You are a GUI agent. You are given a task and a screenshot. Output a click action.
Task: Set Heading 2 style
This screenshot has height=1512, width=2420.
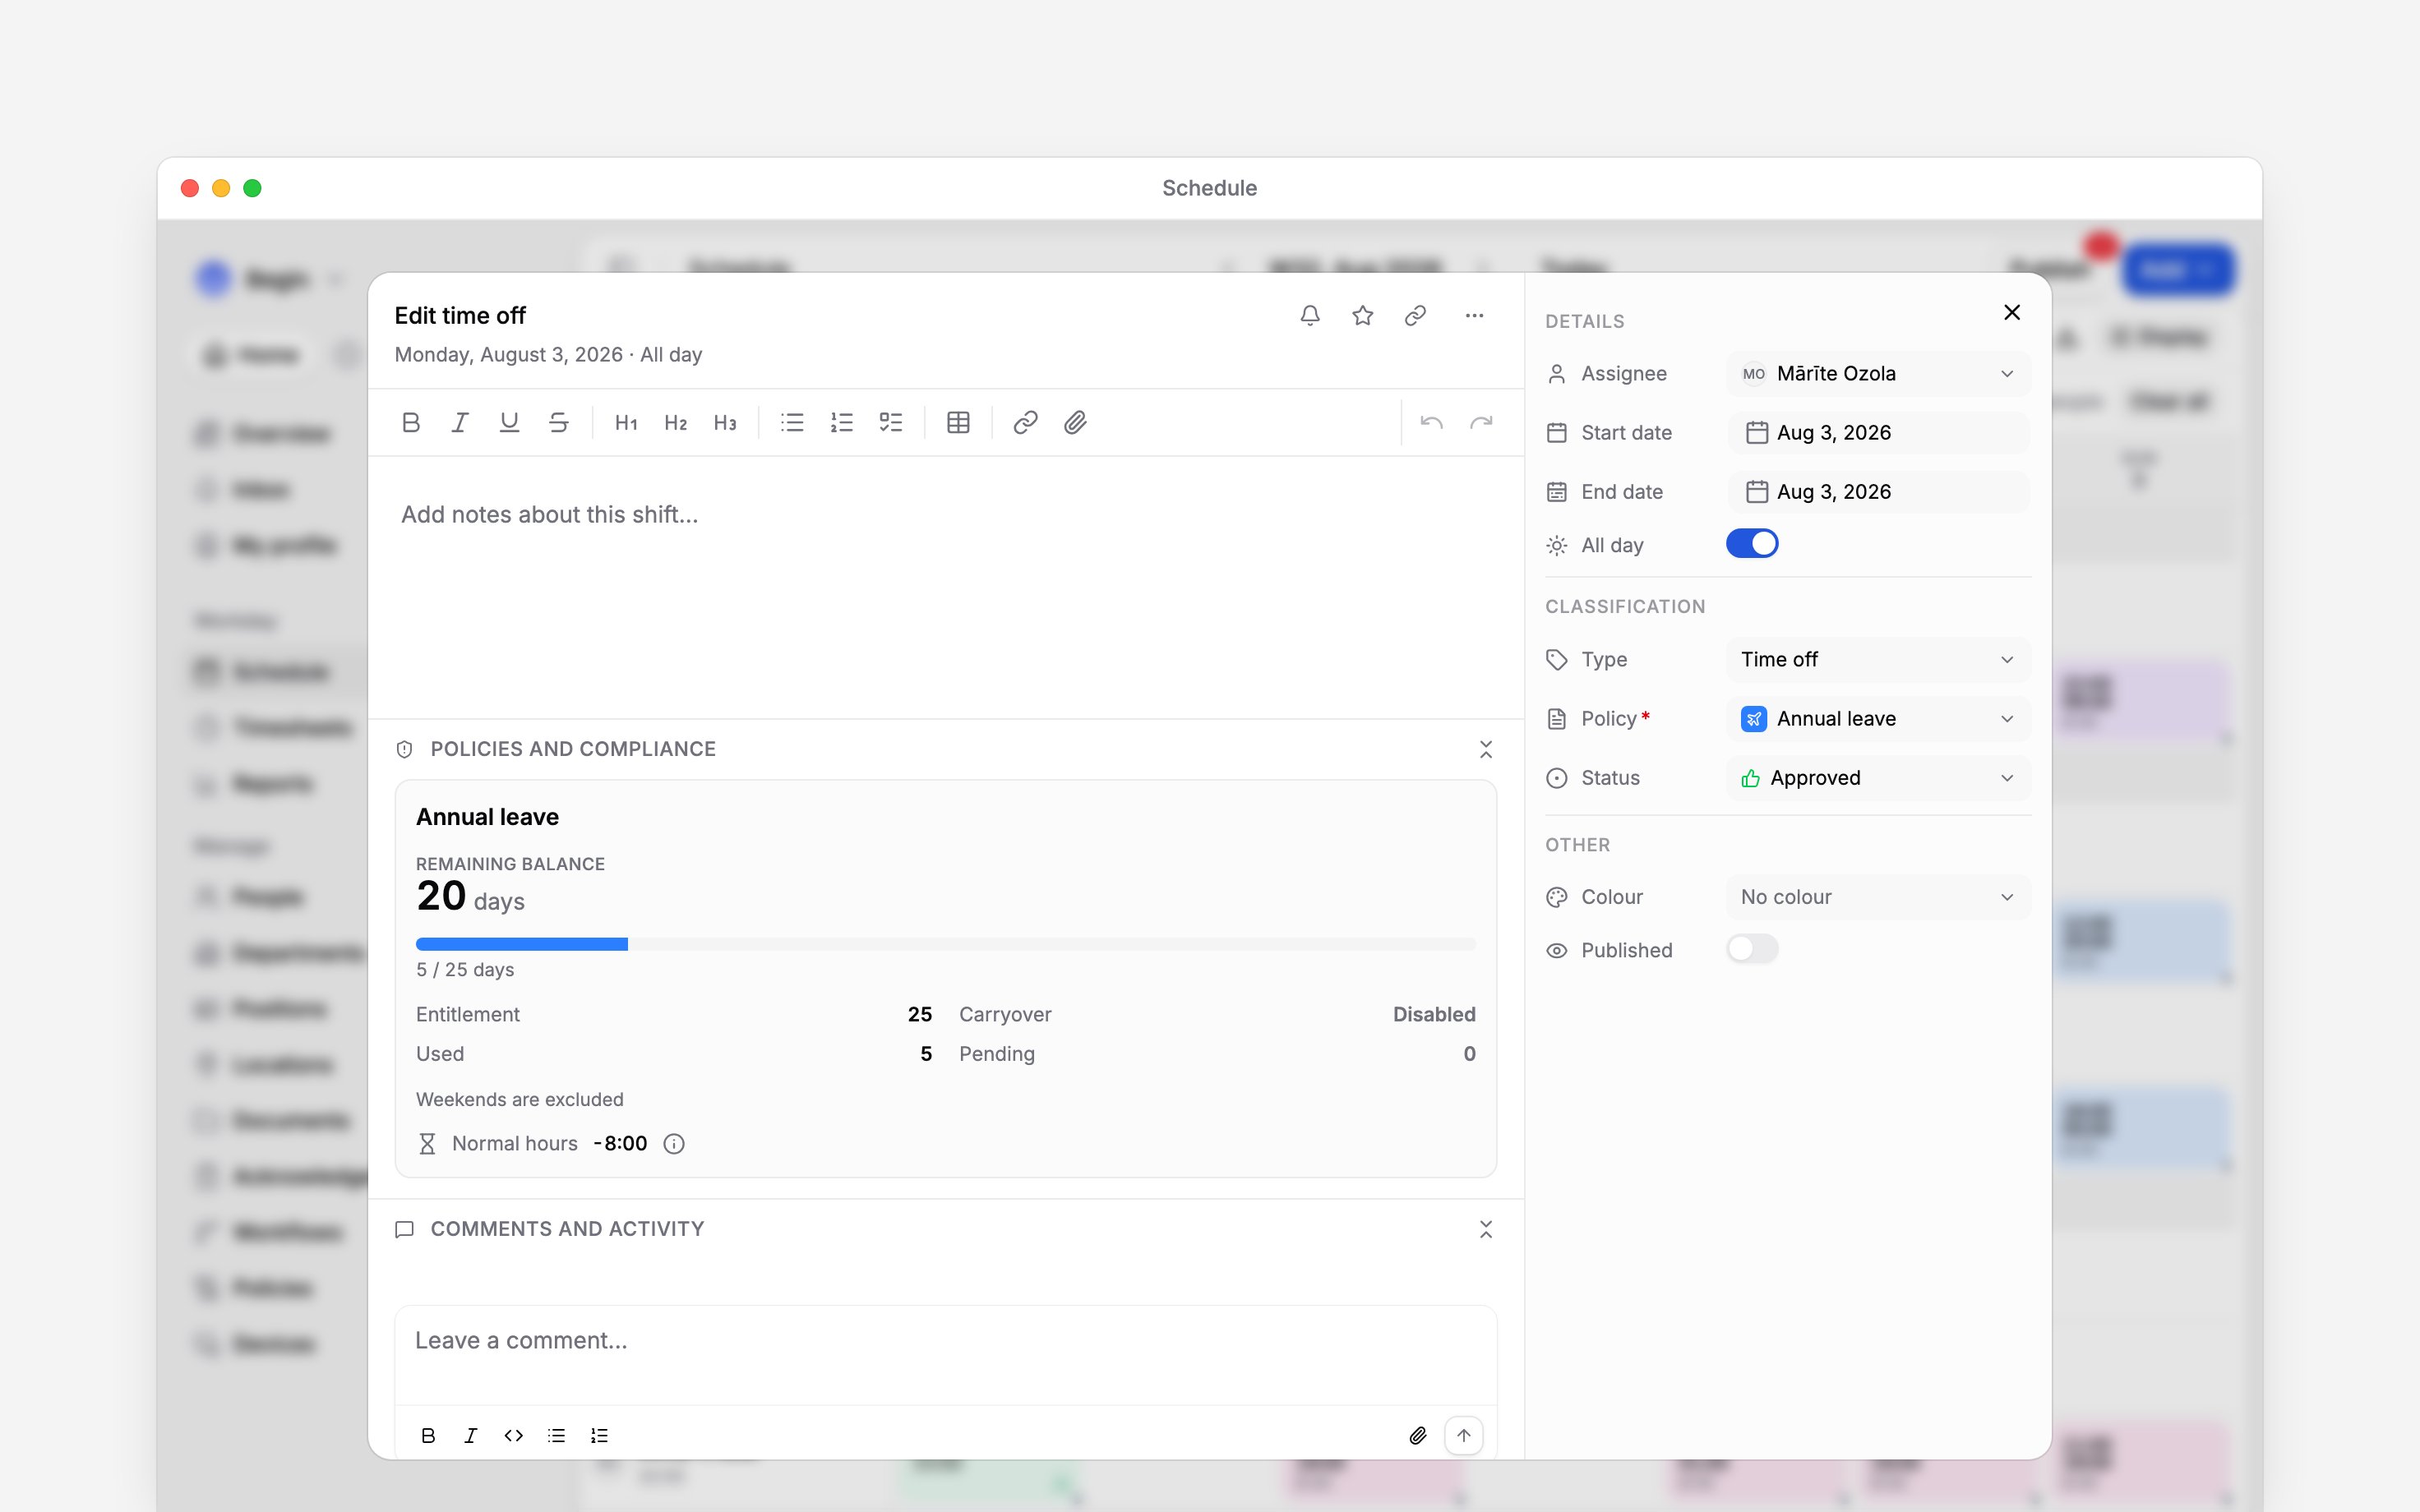click(676, 423)
